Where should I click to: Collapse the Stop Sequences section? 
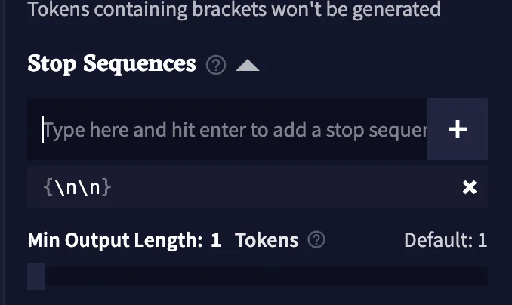pyautogui.click(x=248, y=65)
